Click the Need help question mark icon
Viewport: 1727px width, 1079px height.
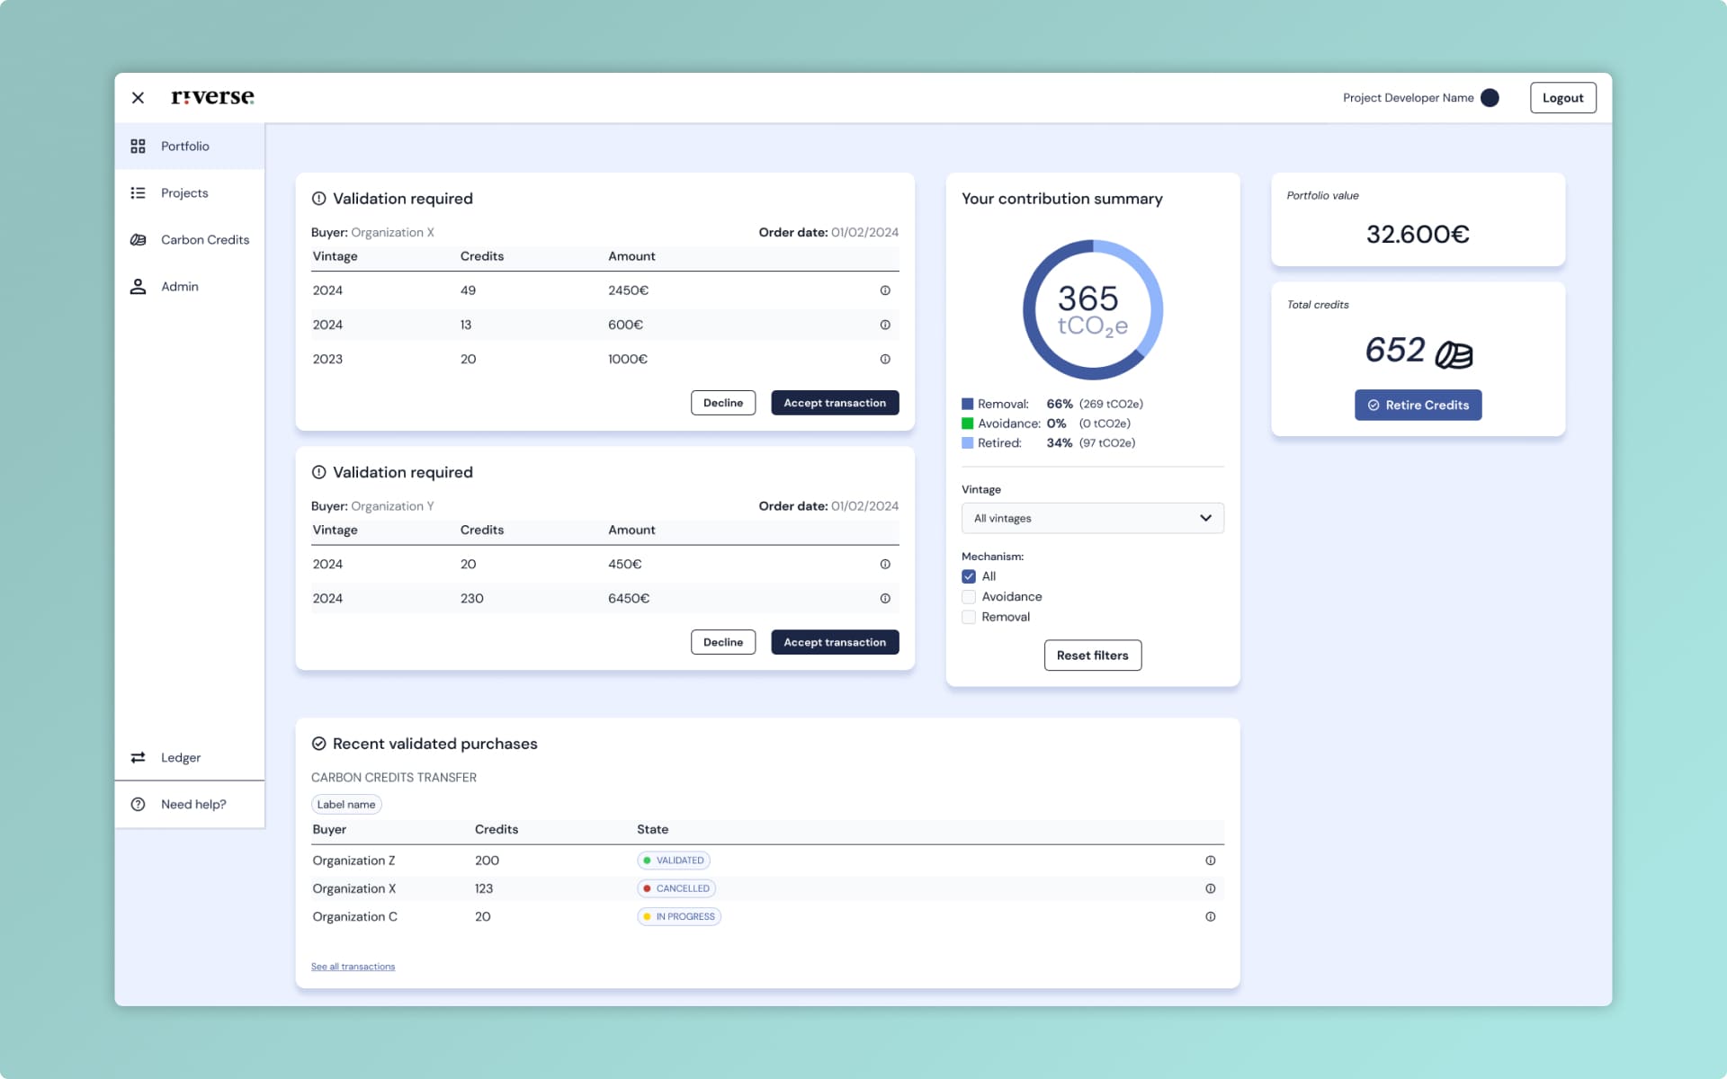point(138,804)
